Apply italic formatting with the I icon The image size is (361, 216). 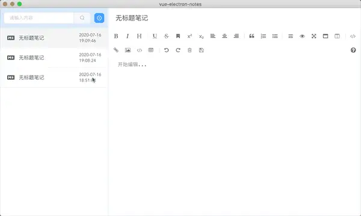pyautogui.click(x=128, y=36)
